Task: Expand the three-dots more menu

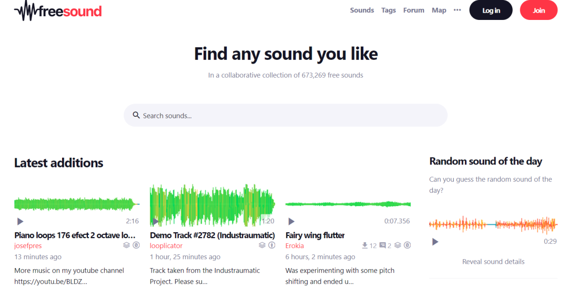Action: pyautogui.click(x=457, y=10)
